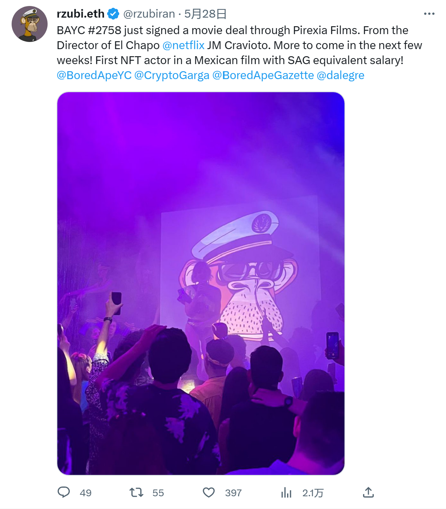Like the tweet with the heart icon

pyautogui.click(x=209, y=493)
